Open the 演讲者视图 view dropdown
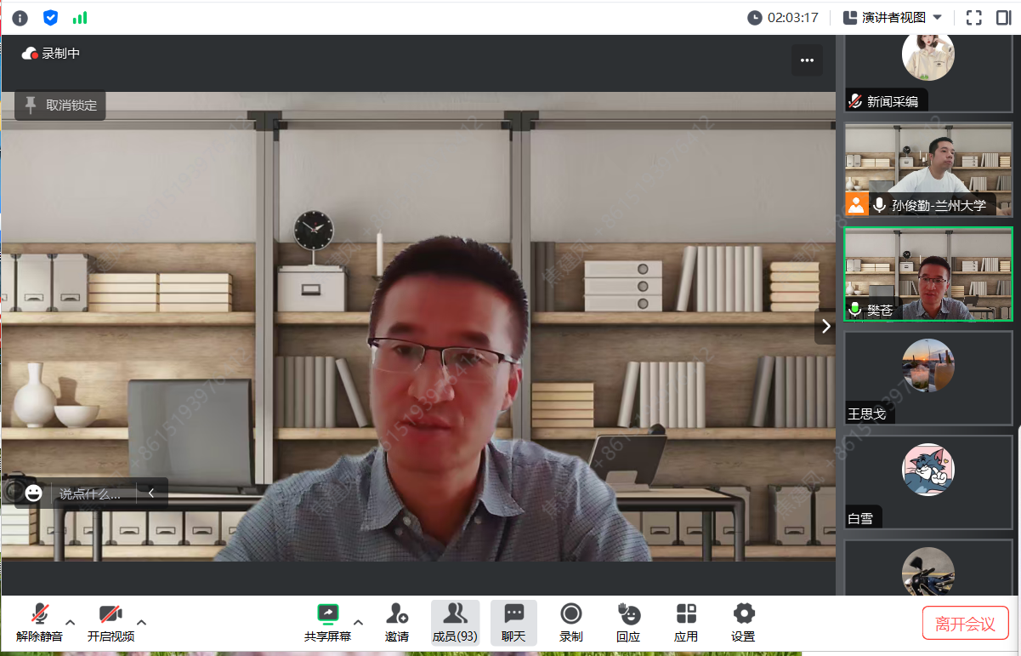 coord(893,18)
